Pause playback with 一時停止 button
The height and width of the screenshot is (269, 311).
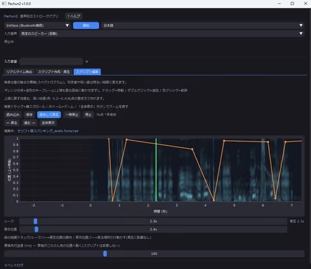pyautogui.click(x=72, y=115)
